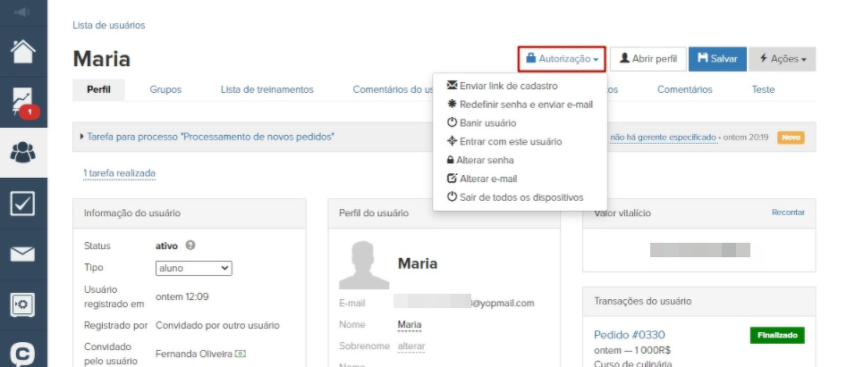
Task: Choose Sair de todos os dispositivos
Action: (x=521, y=196)
